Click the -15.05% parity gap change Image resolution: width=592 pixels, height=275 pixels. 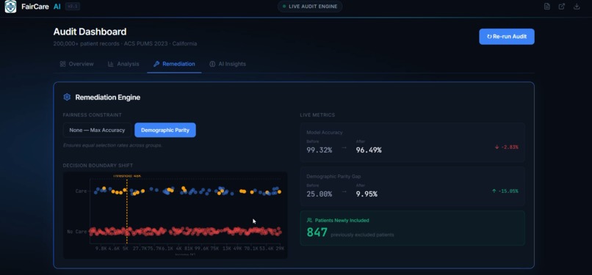(508, 191)
